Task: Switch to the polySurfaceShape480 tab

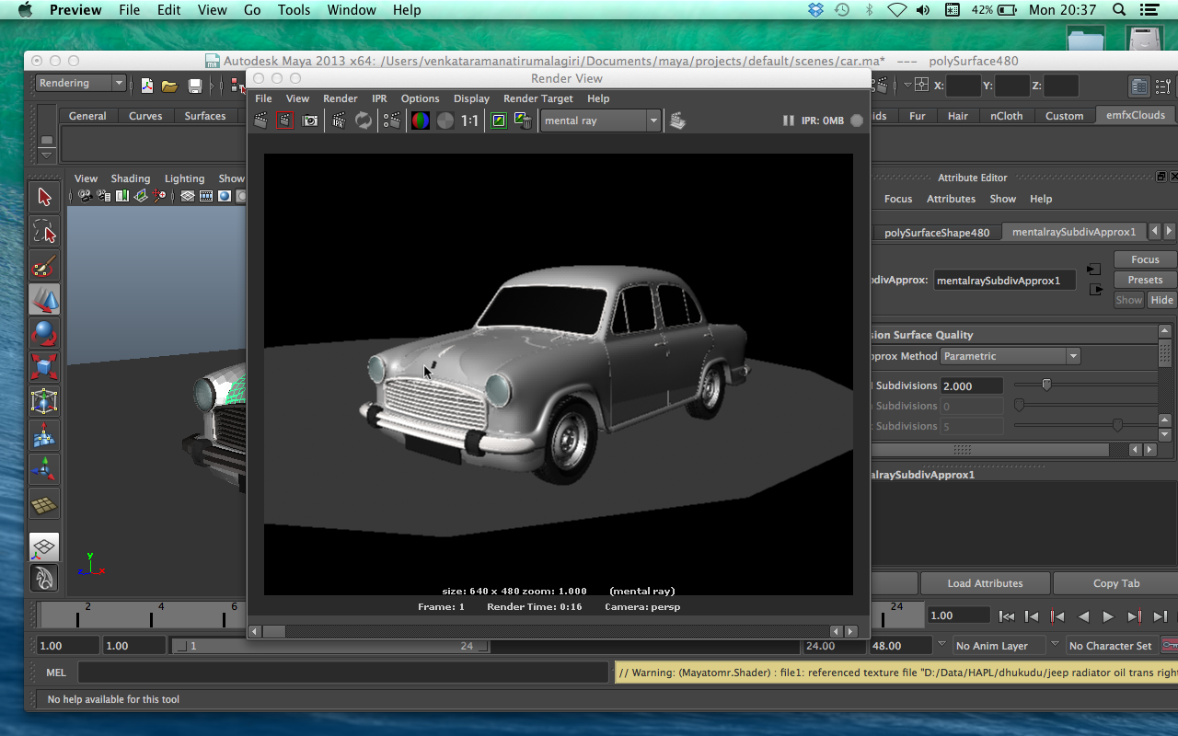Action: (936, 233)
